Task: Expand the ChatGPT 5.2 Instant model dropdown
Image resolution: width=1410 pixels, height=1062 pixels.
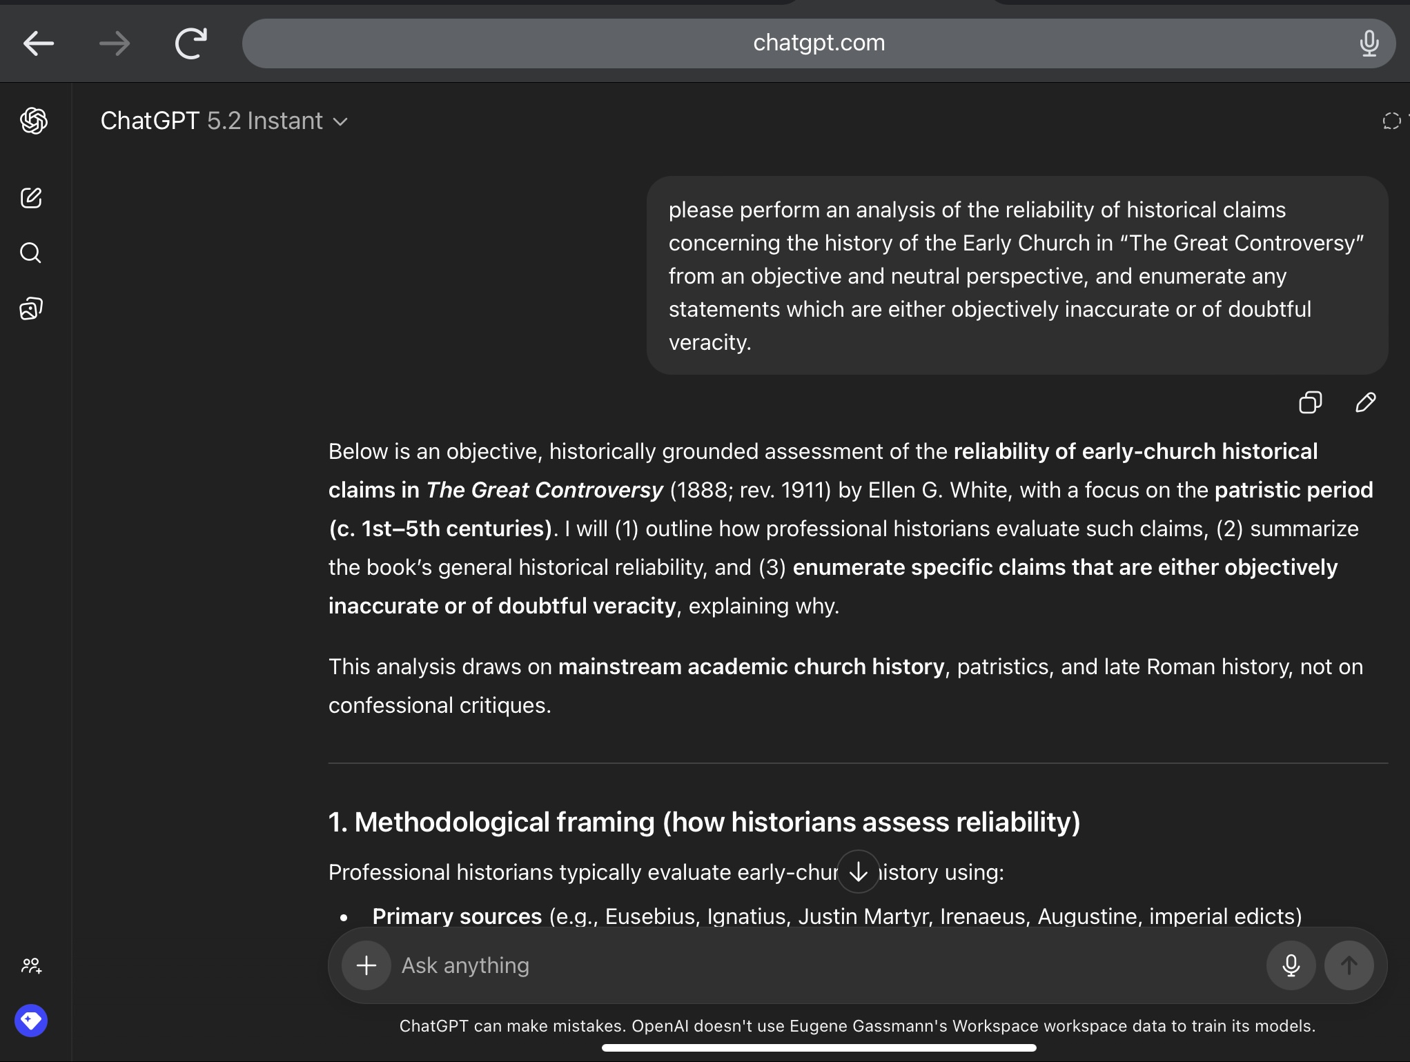Action: coord(224,121)
